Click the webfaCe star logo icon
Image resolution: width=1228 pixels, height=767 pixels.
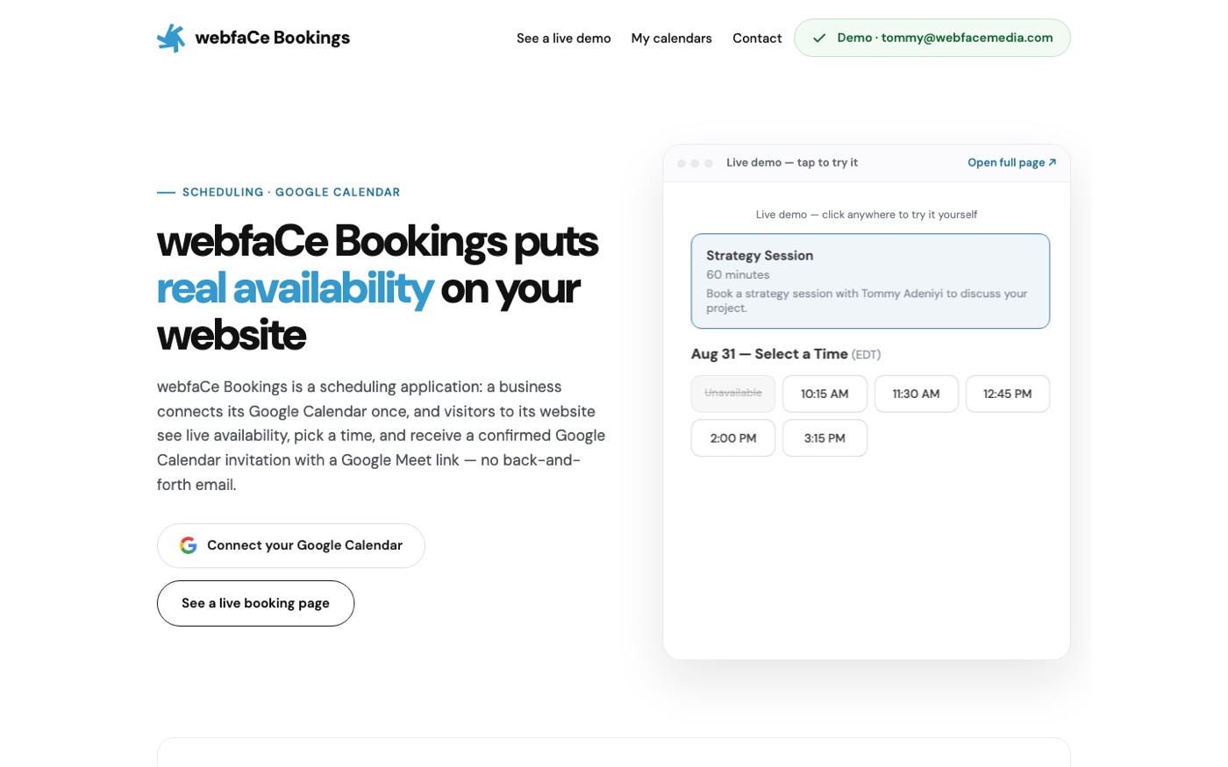(171, 38)
